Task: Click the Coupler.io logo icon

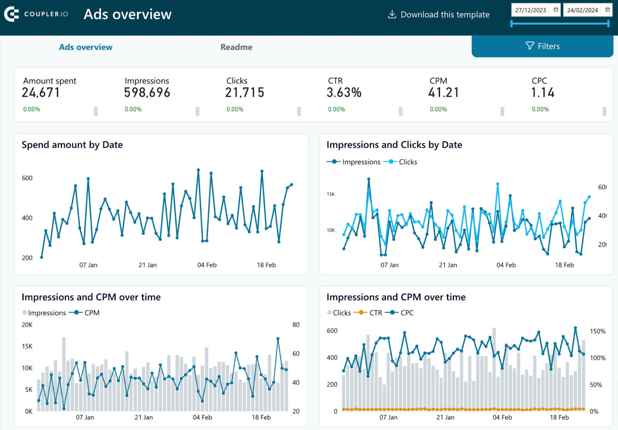Action: 12,15
